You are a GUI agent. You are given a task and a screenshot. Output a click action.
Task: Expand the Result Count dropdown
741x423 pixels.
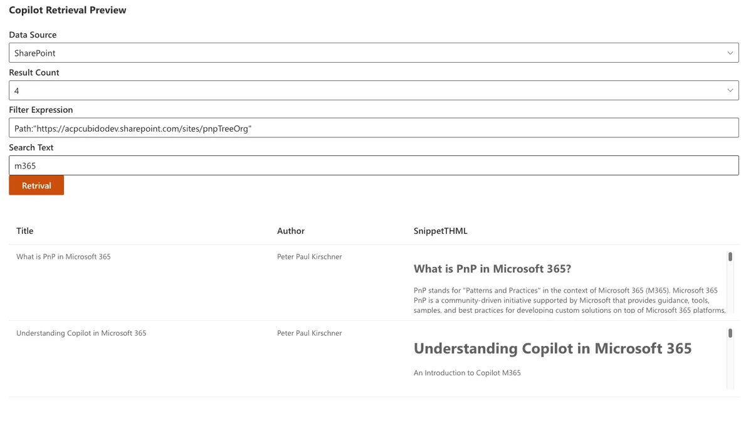click(730, 90)
